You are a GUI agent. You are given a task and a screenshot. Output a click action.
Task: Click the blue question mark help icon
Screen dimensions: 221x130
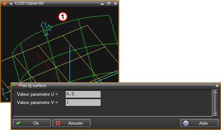click(x=186, y=123)
